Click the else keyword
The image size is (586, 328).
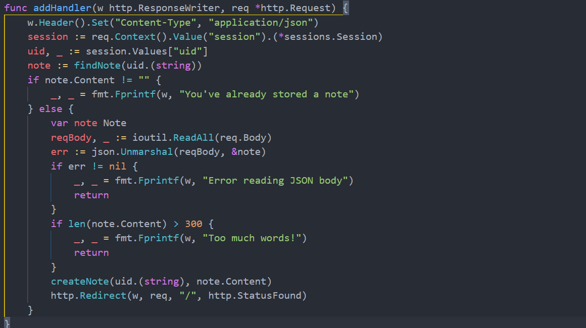click(51, 109)
